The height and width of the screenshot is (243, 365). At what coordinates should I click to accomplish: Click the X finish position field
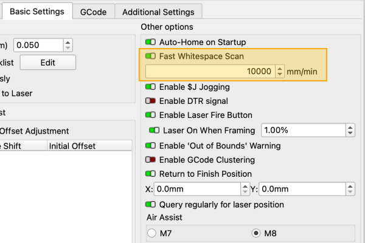click(201, 189)
